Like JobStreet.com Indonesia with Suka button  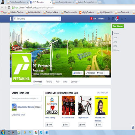click(98, 125)
